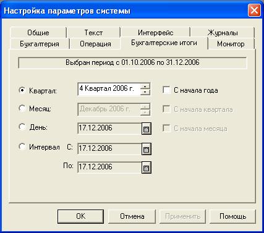The image size is (264, 233).
Task: Click month spinner up arrow
Action: click(145, 106)
